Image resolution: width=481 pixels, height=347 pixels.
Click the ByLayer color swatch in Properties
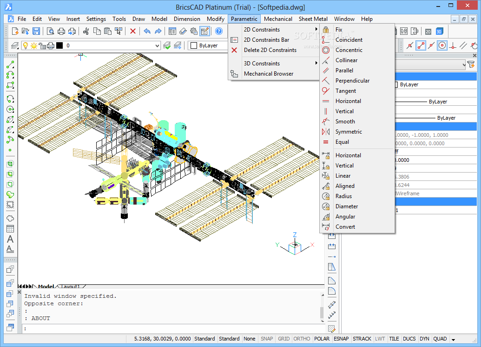tap(396, 84)
